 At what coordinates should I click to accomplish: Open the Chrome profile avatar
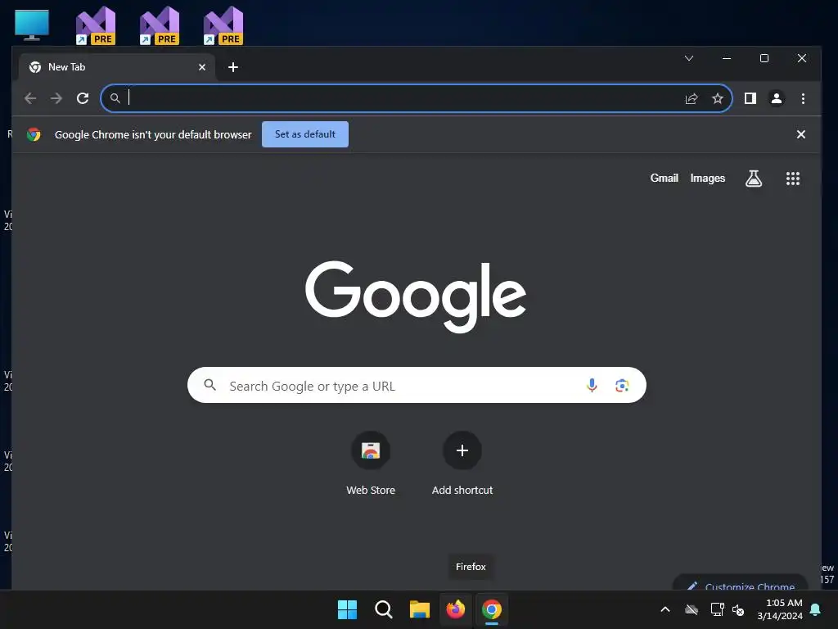[x=777, y=98]
